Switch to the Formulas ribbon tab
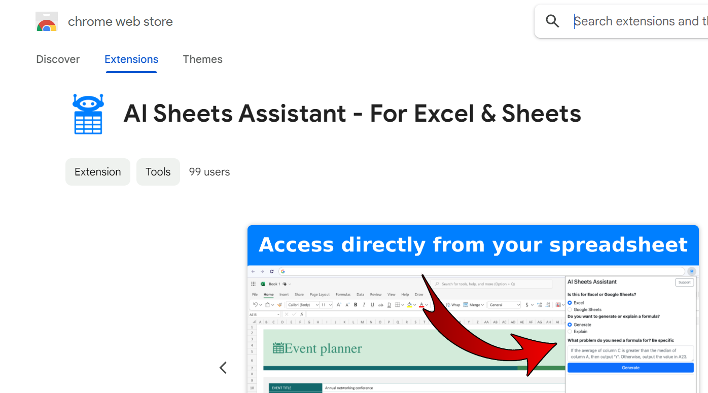The image size is (708, 393). [343, 294]
